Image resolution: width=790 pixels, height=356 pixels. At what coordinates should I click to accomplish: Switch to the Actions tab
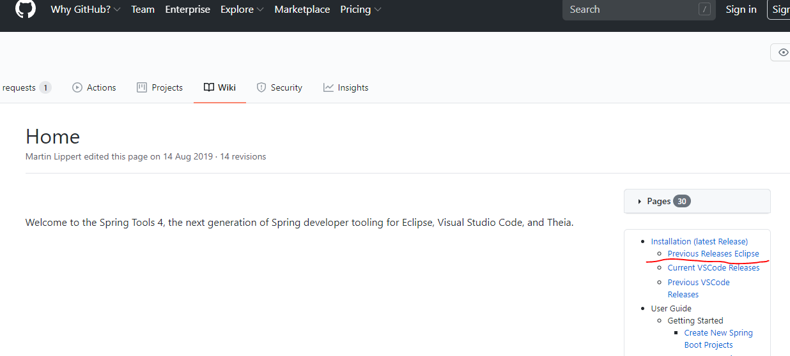coord(94,87)
